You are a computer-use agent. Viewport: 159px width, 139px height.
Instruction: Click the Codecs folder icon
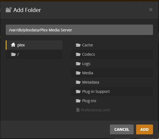(78, 54)
